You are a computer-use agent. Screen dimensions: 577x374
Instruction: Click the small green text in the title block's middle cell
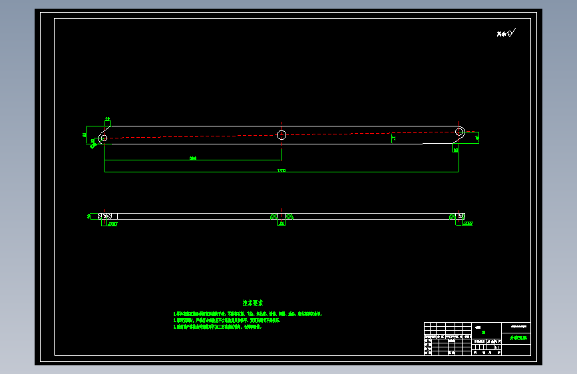[x=484, y=332]
